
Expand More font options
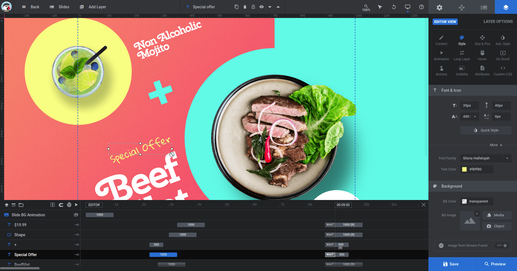tap(496, 145)
